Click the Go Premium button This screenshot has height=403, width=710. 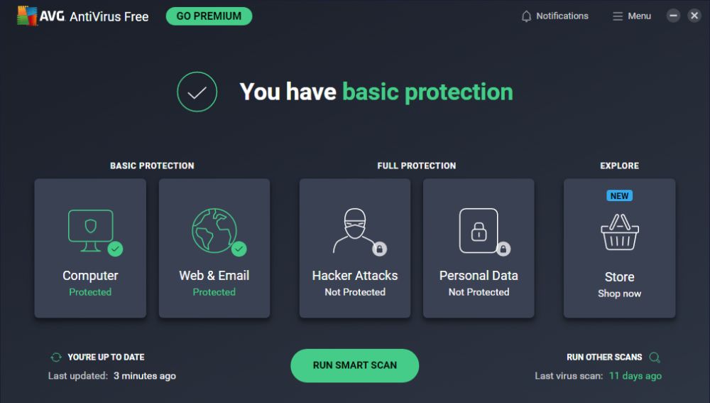coord(209,16)
